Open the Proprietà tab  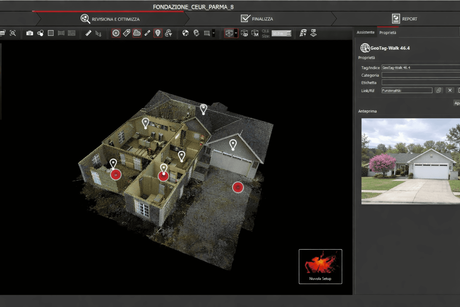[388, 32]
